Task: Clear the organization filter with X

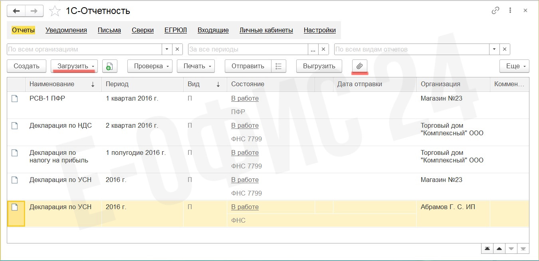Action: pos(177,49)
